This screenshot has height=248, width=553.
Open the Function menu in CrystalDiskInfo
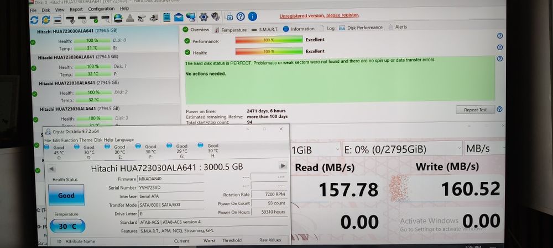tap(70, 140)
